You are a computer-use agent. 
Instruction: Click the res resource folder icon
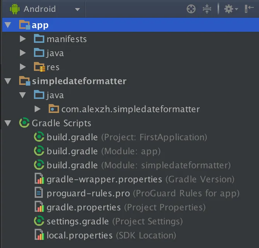pyautogui.click(x=39, y=67)
